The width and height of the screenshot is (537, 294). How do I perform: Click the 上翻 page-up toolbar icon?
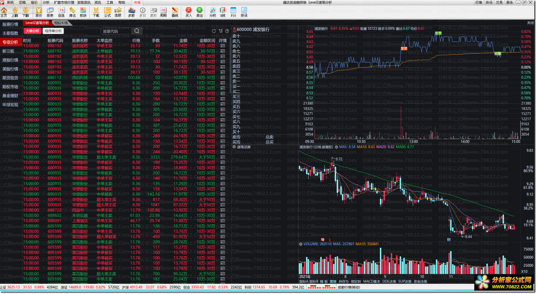(15, 12)
